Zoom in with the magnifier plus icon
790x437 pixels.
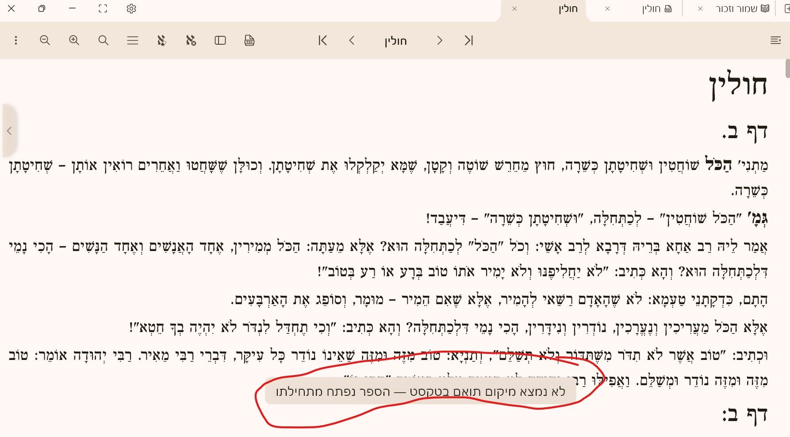[x=74, y=41]
